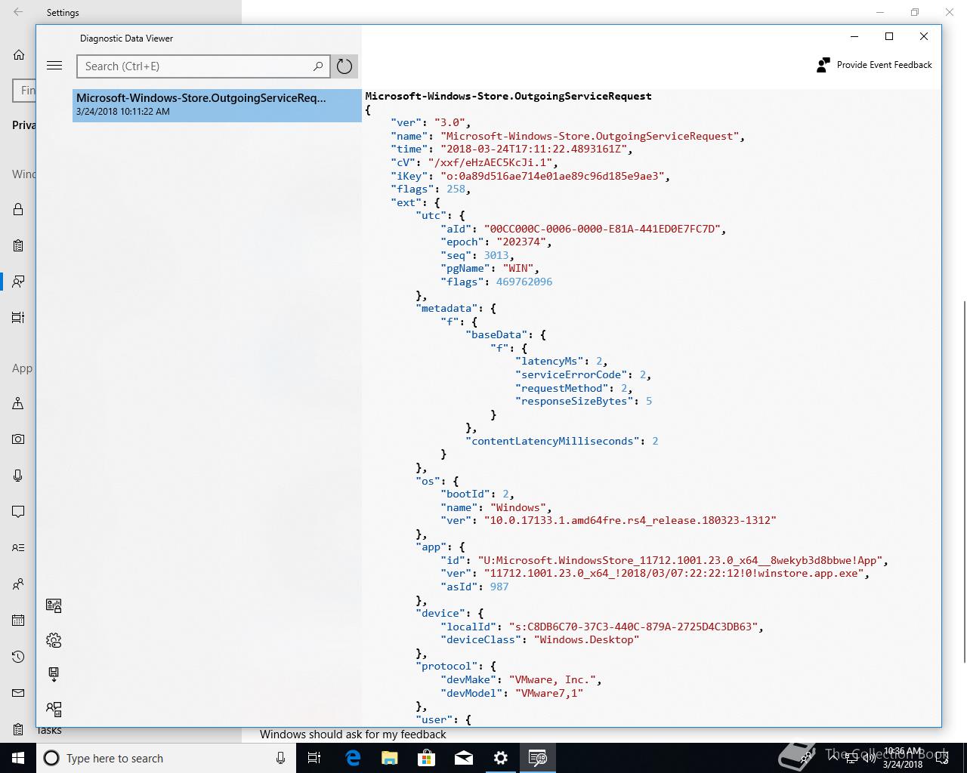Click the "seq": 3013 line
This screenshot has height=773, width=967.
pos(477,255)
